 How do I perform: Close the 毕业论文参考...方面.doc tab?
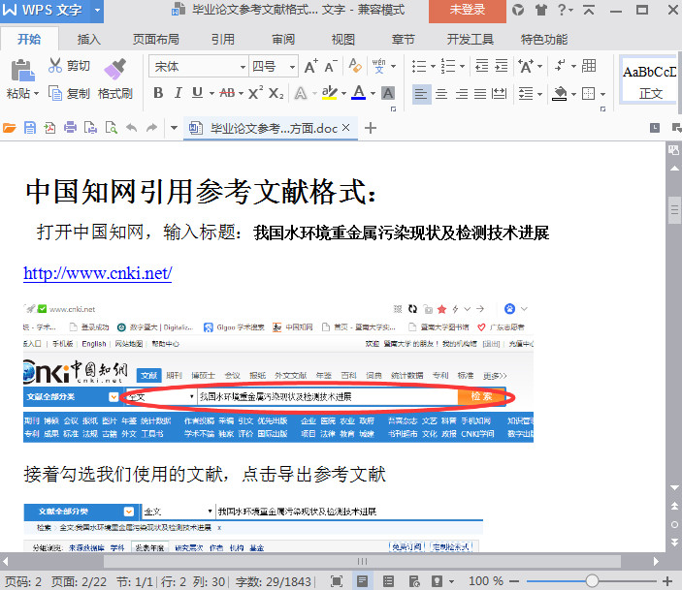click(345, 127)
